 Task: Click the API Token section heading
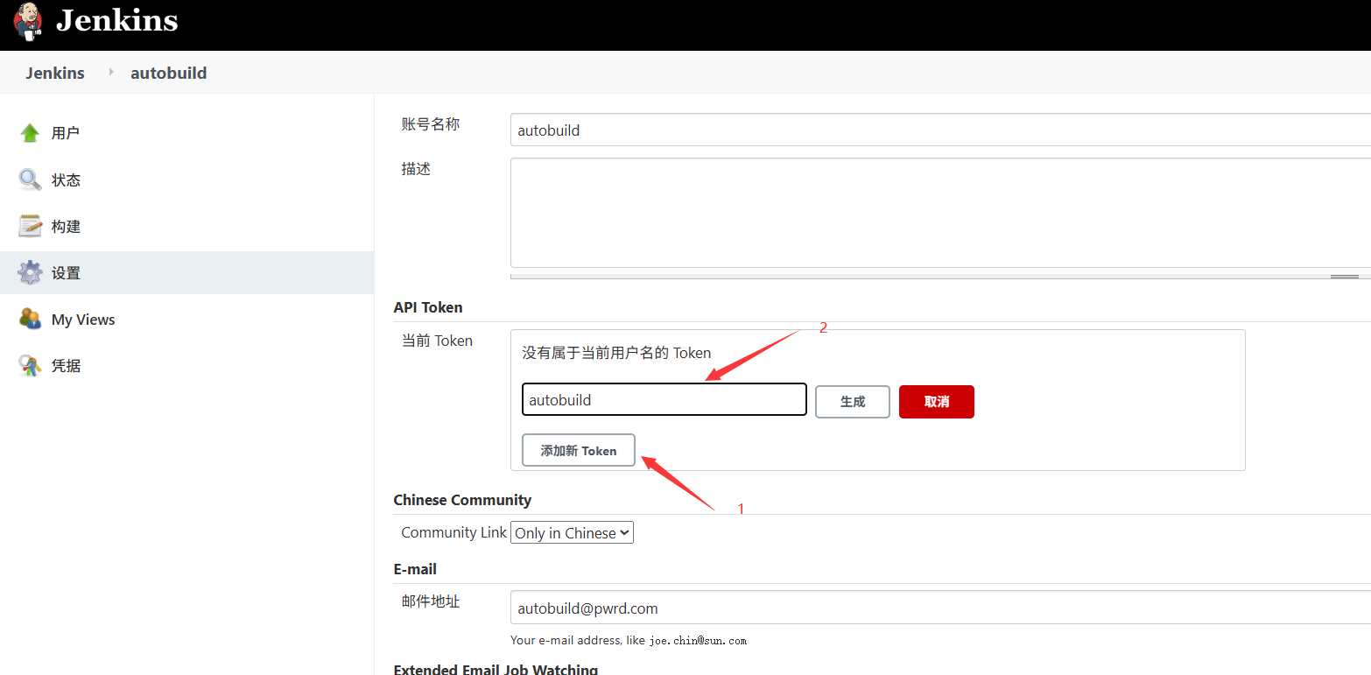(428, 307)
